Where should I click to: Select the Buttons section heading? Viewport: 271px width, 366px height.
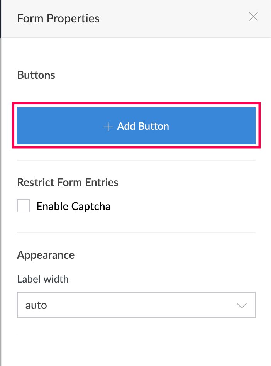pos(36,75)
